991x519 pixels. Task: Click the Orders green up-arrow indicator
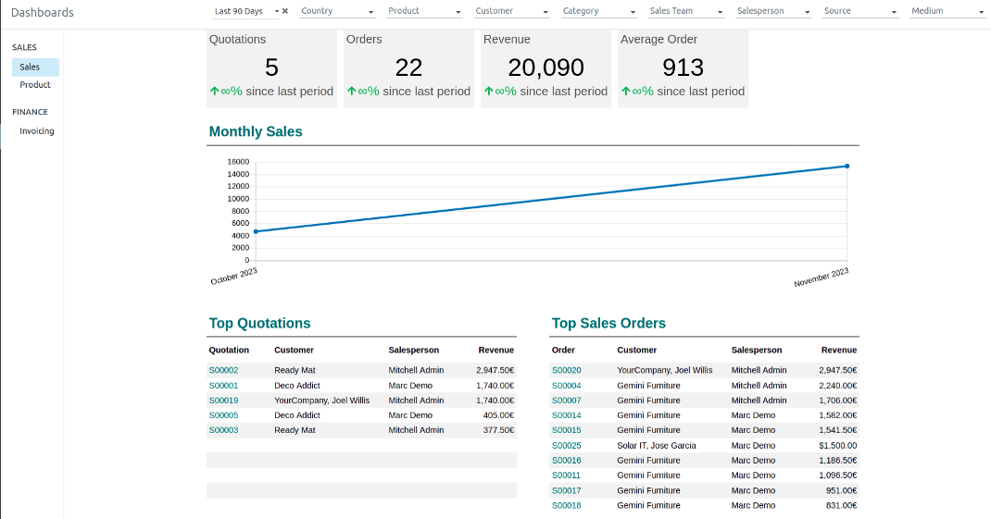coord(352,92)
